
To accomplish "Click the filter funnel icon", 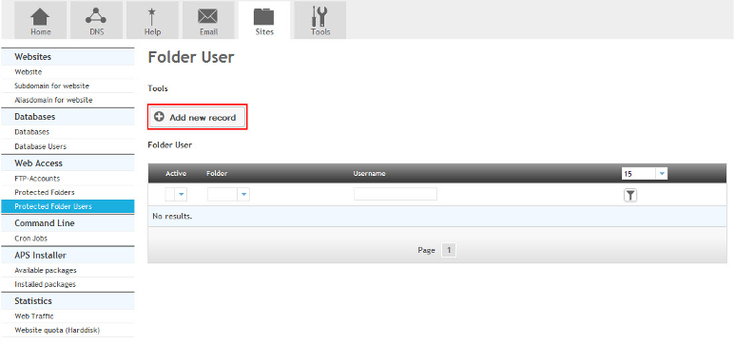I will [x=630, y=195].
